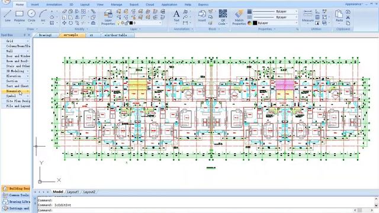Click the Settings panel icon at bottom-left

pyautogui.click(x=5, y=208)
